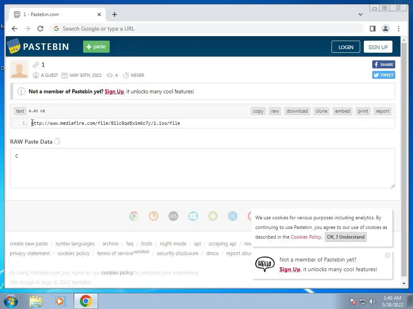The width and height of the screenshot is (413, 309).
Task: Reload the page
Action: click(40, 29)
